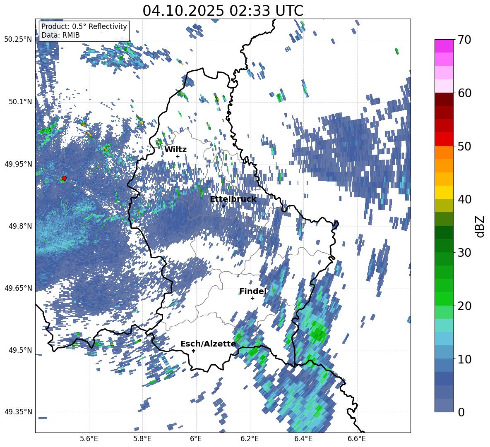The height and width of the screenshot is (447, 490).
Task: Click the Esch/Alzette station cross marker
Action: [193, 351]
